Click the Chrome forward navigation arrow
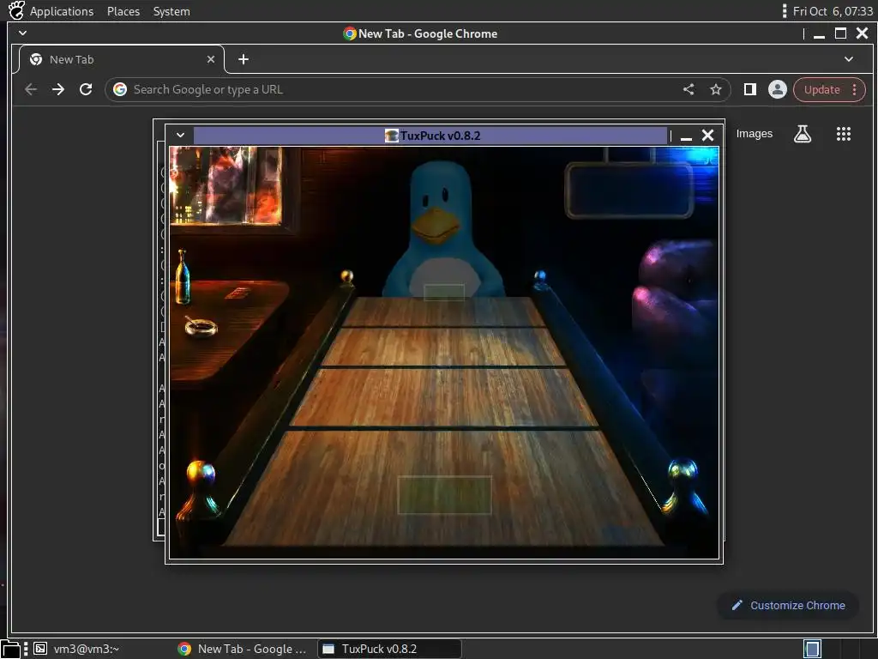 (x=58, y=89)
